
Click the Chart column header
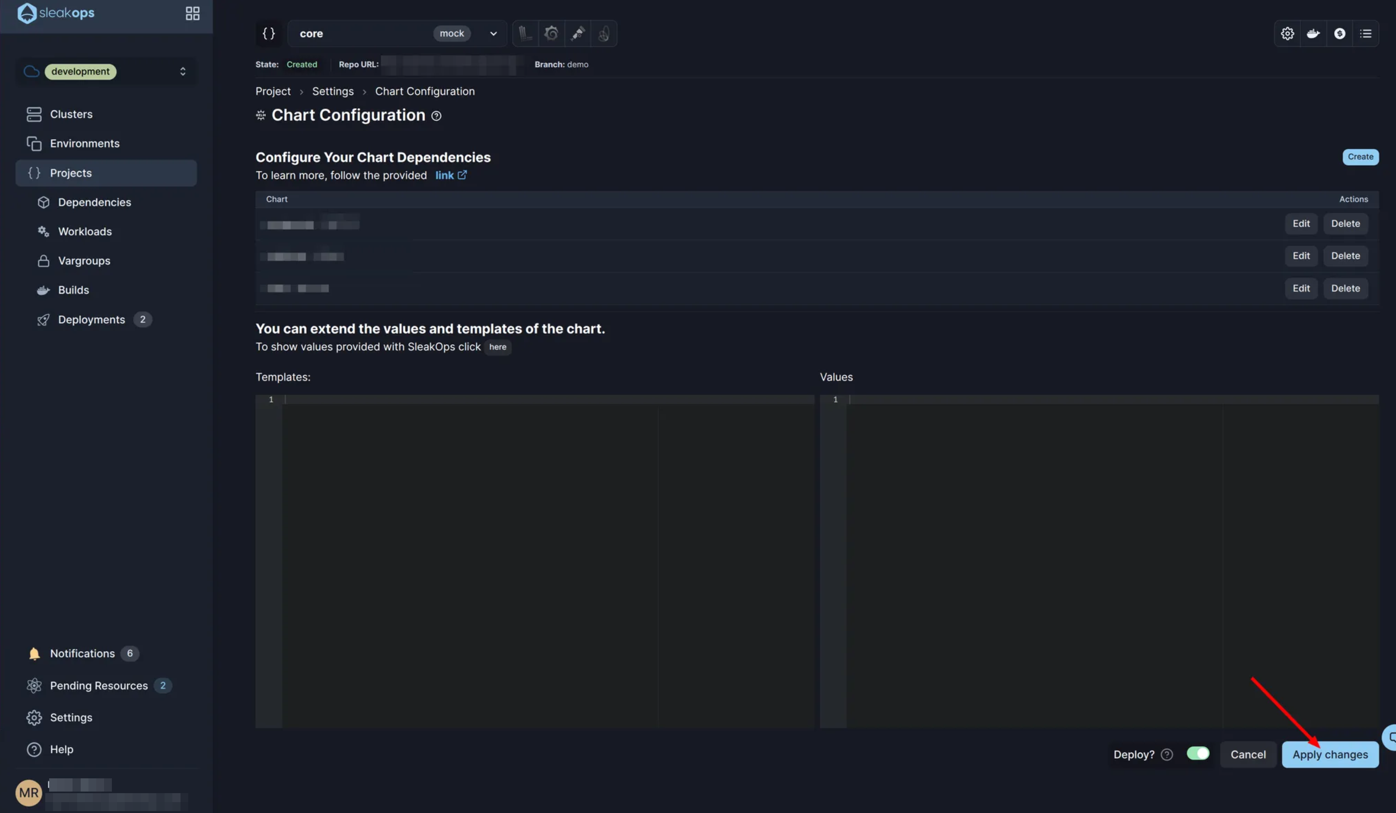(276, 199)
